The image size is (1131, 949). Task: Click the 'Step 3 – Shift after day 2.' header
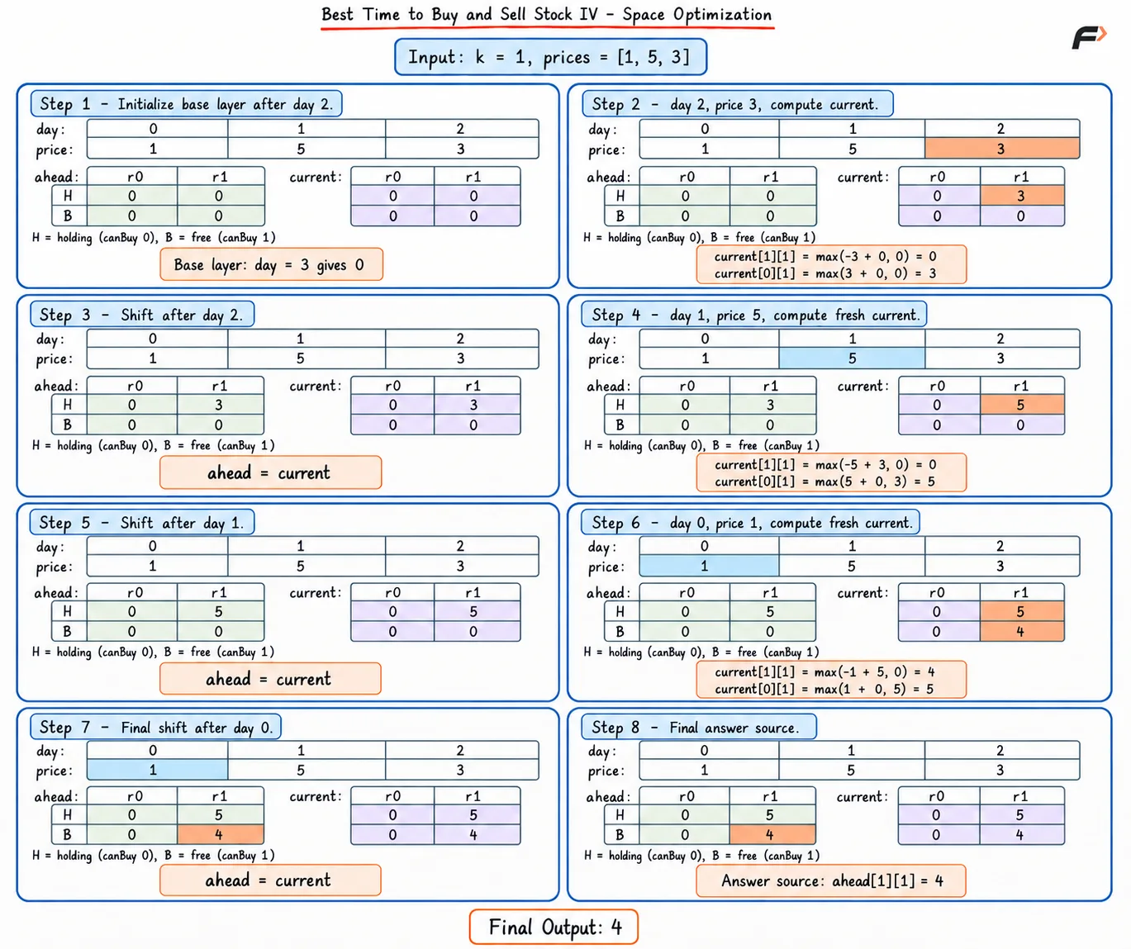tap(142, 315)
